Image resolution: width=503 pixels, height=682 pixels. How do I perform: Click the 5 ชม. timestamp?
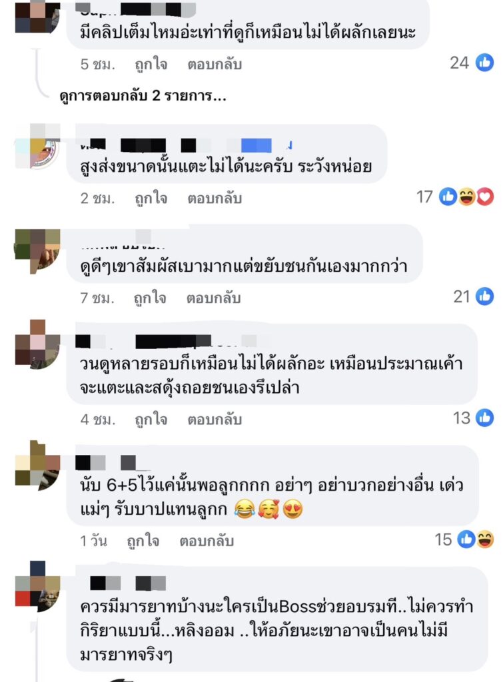coord(97,65)
